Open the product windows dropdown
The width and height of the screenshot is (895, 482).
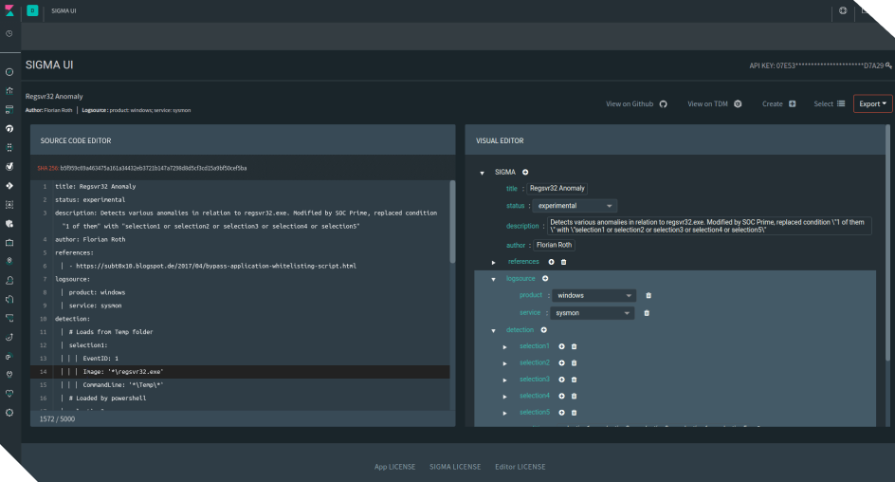pyautogui.click(x=594, y=295)
